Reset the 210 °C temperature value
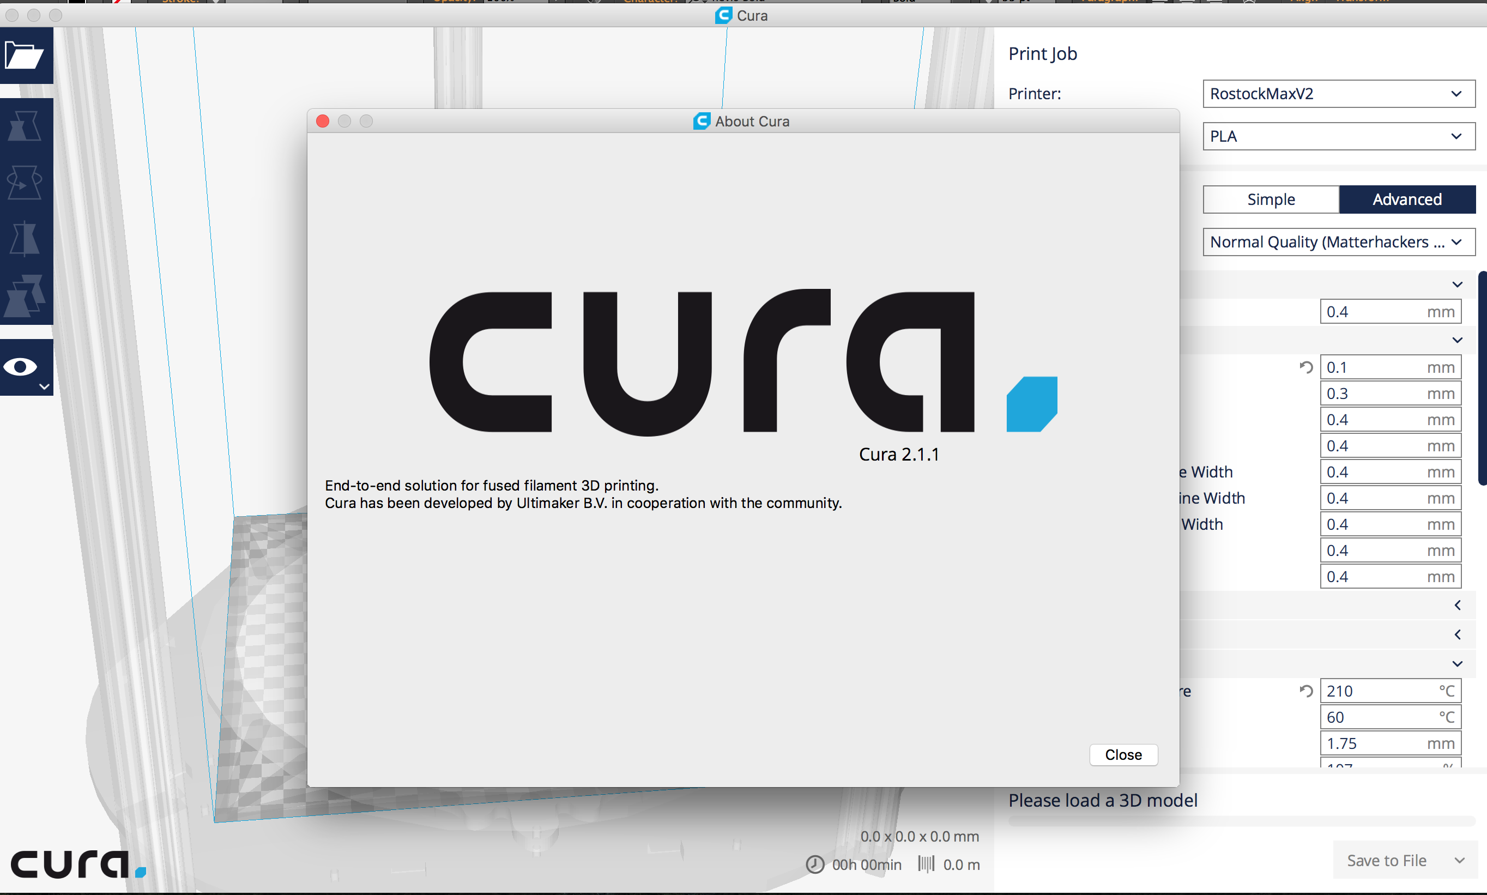 coord(1306,691)
